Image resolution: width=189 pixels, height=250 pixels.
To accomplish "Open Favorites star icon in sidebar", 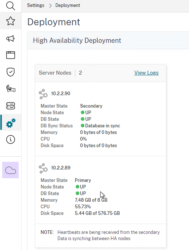I will coord(11,21).
